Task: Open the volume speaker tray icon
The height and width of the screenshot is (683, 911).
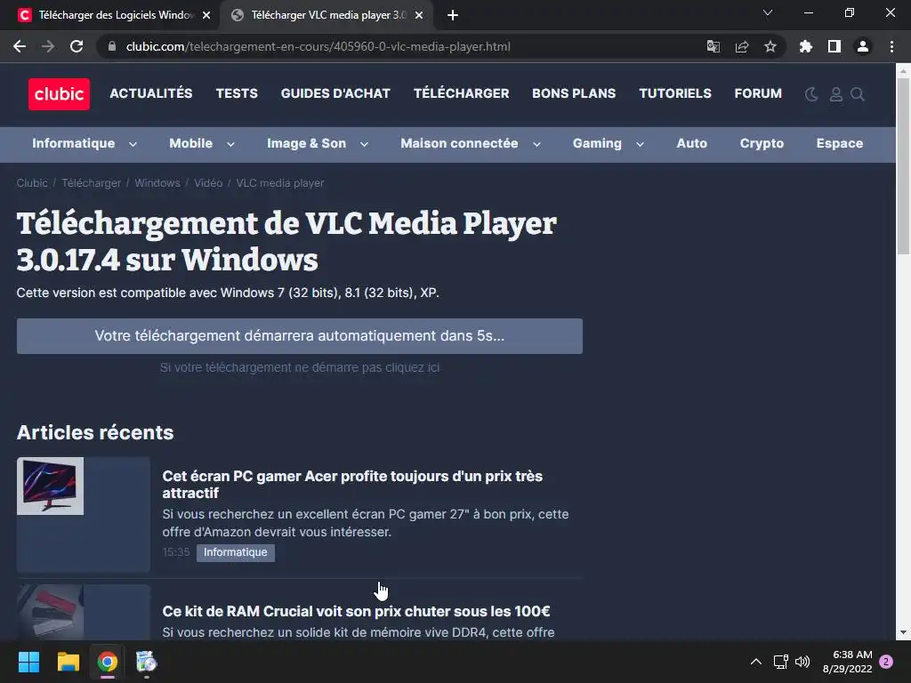Action: point(802,662)
